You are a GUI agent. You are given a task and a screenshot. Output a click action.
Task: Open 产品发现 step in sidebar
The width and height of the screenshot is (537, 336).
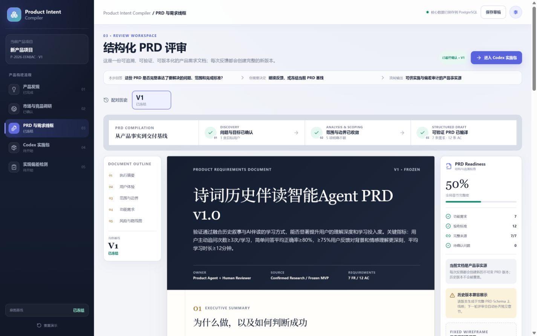coord(47,89)
